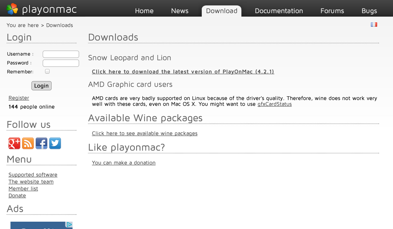The height and width of the screenshot is (229, 393).
Task: Click the AdChoices icon on the ad
Action: click(69, 224)
